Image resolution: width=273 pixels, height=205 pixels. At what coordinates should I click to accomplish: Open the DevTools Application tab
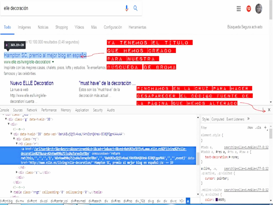click(82, 110)
